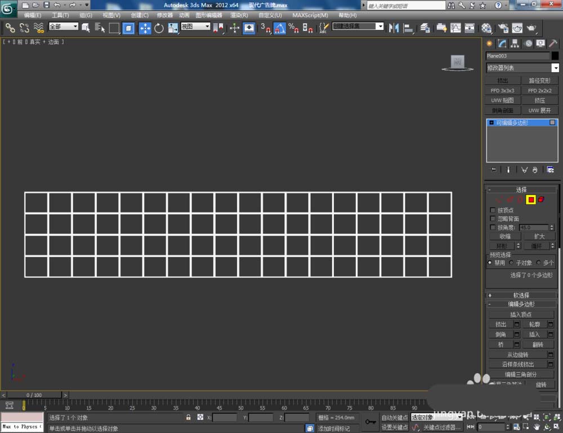Open Select by Name list tool
This screenshot has height=433, width=563.
pos(100,28)
